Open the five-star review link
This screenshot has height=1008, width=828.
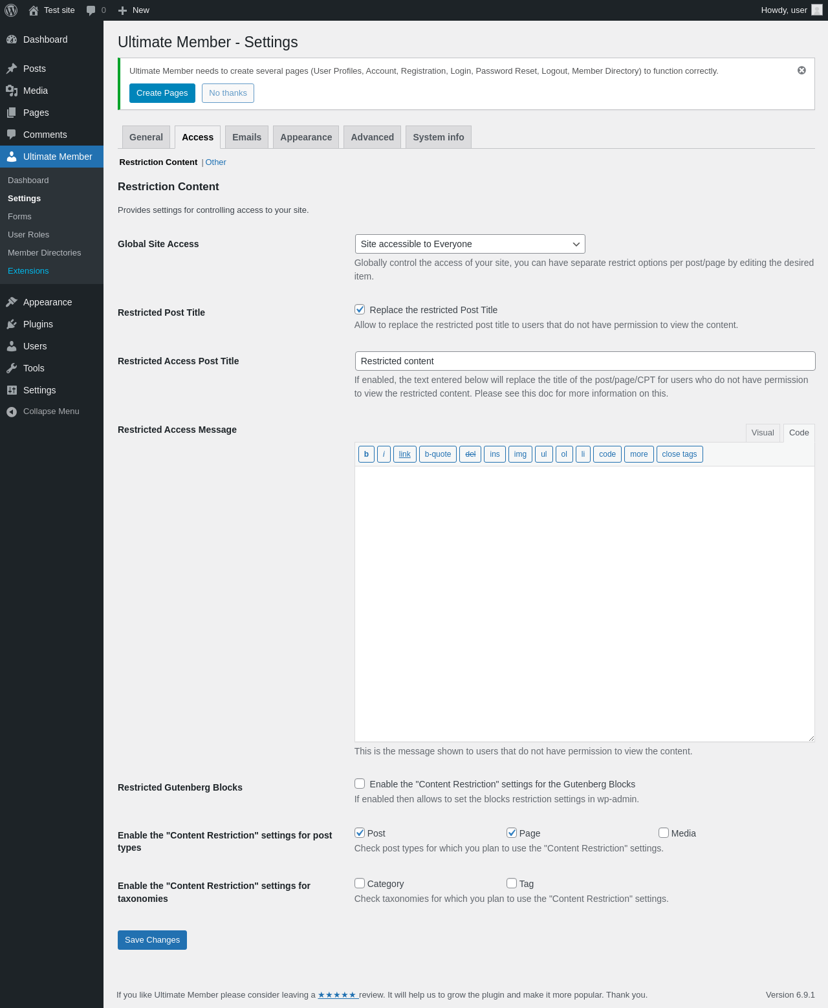point(338,995)
